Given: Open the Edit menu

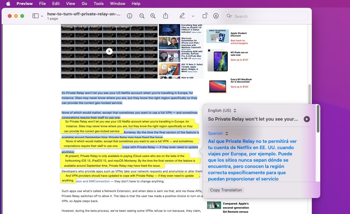Looking at the screenshot, I should point(56,3).
